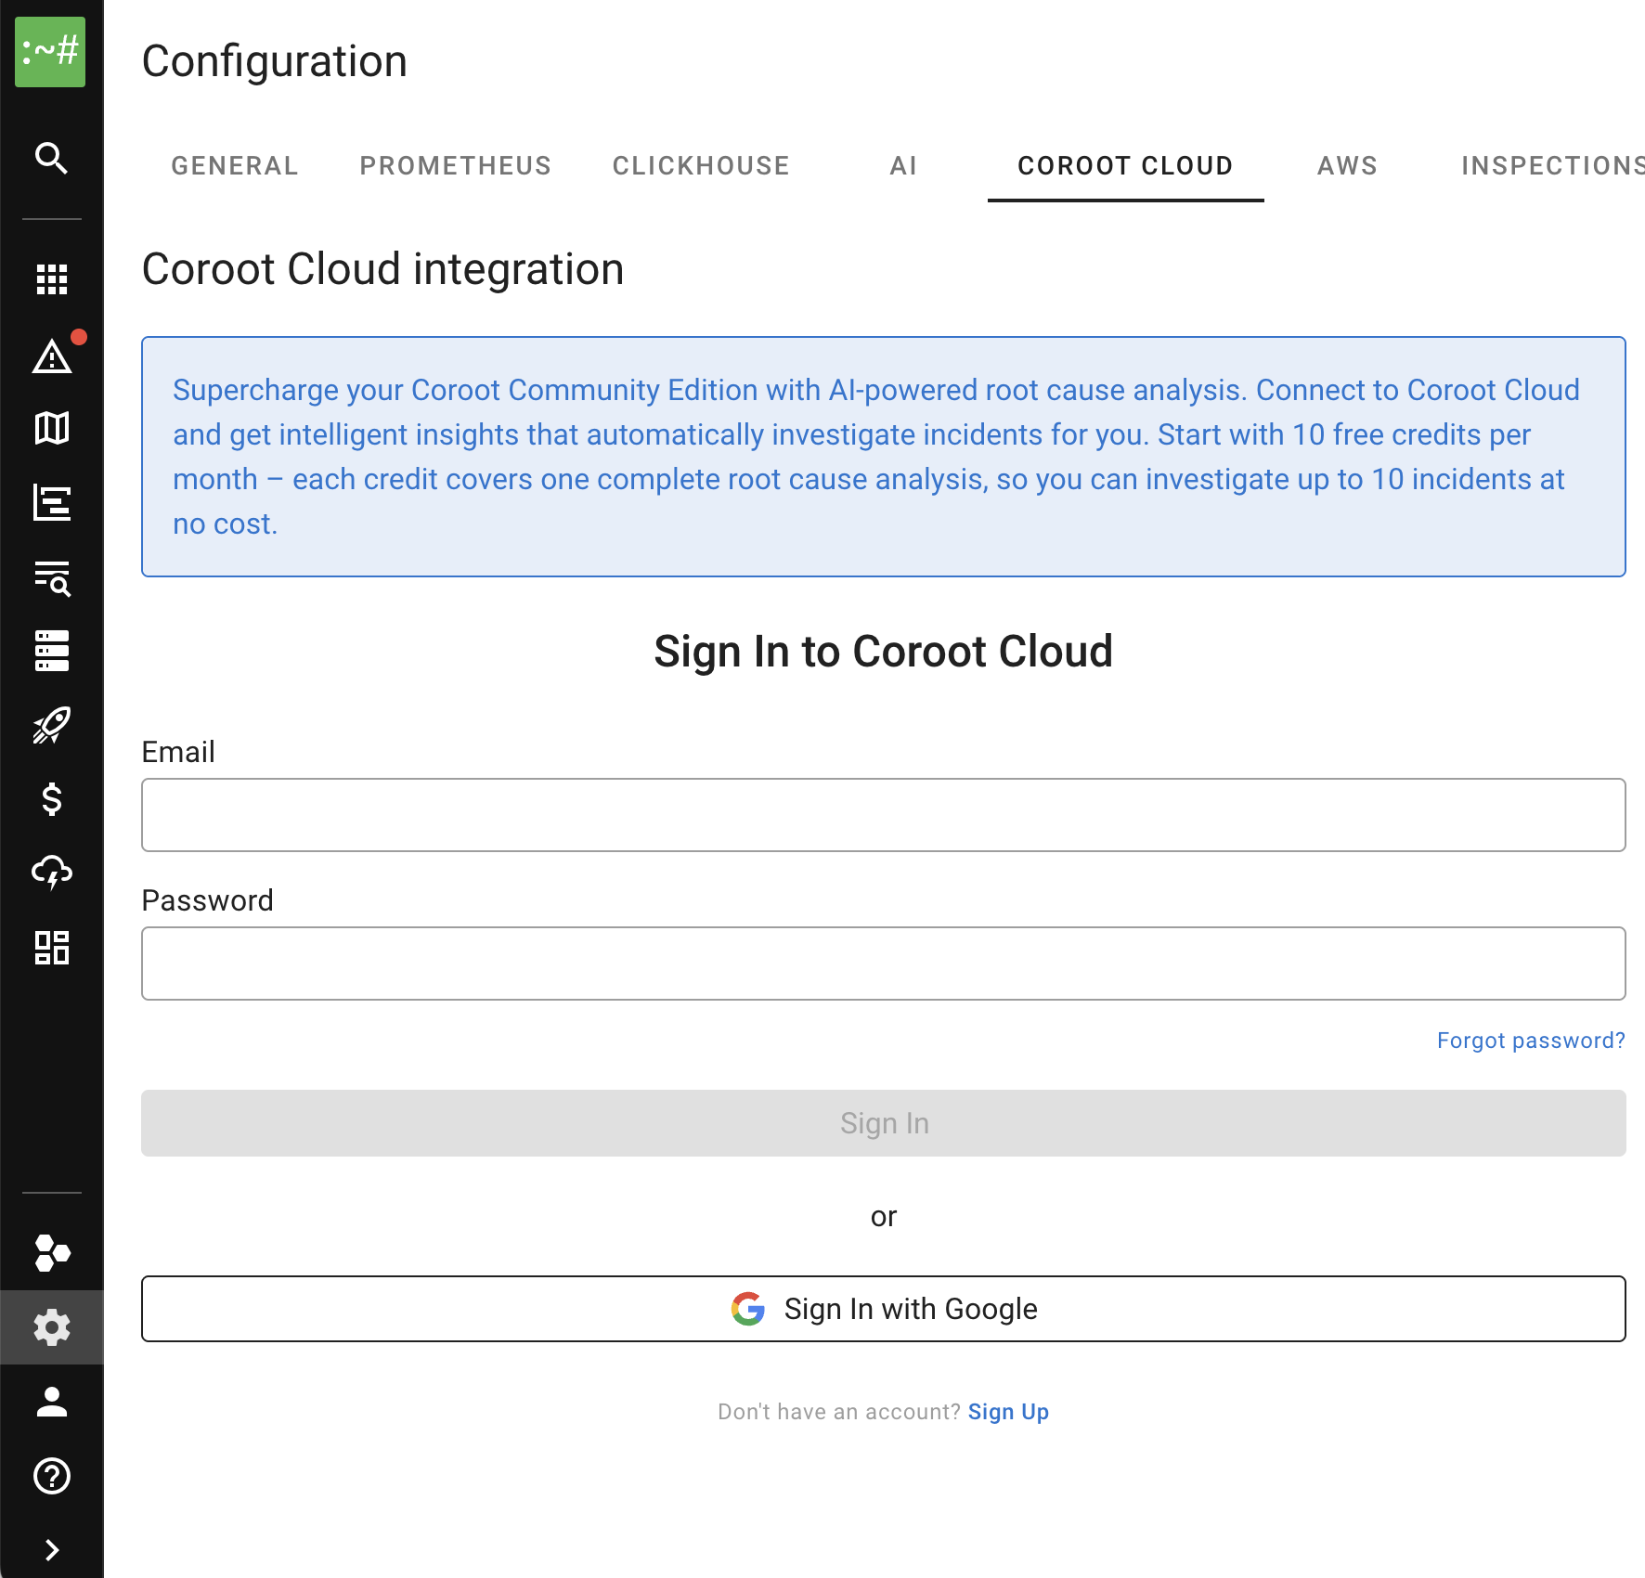Switch to the General tab
Screen dimensions: 1645x1578
[235, 166]
